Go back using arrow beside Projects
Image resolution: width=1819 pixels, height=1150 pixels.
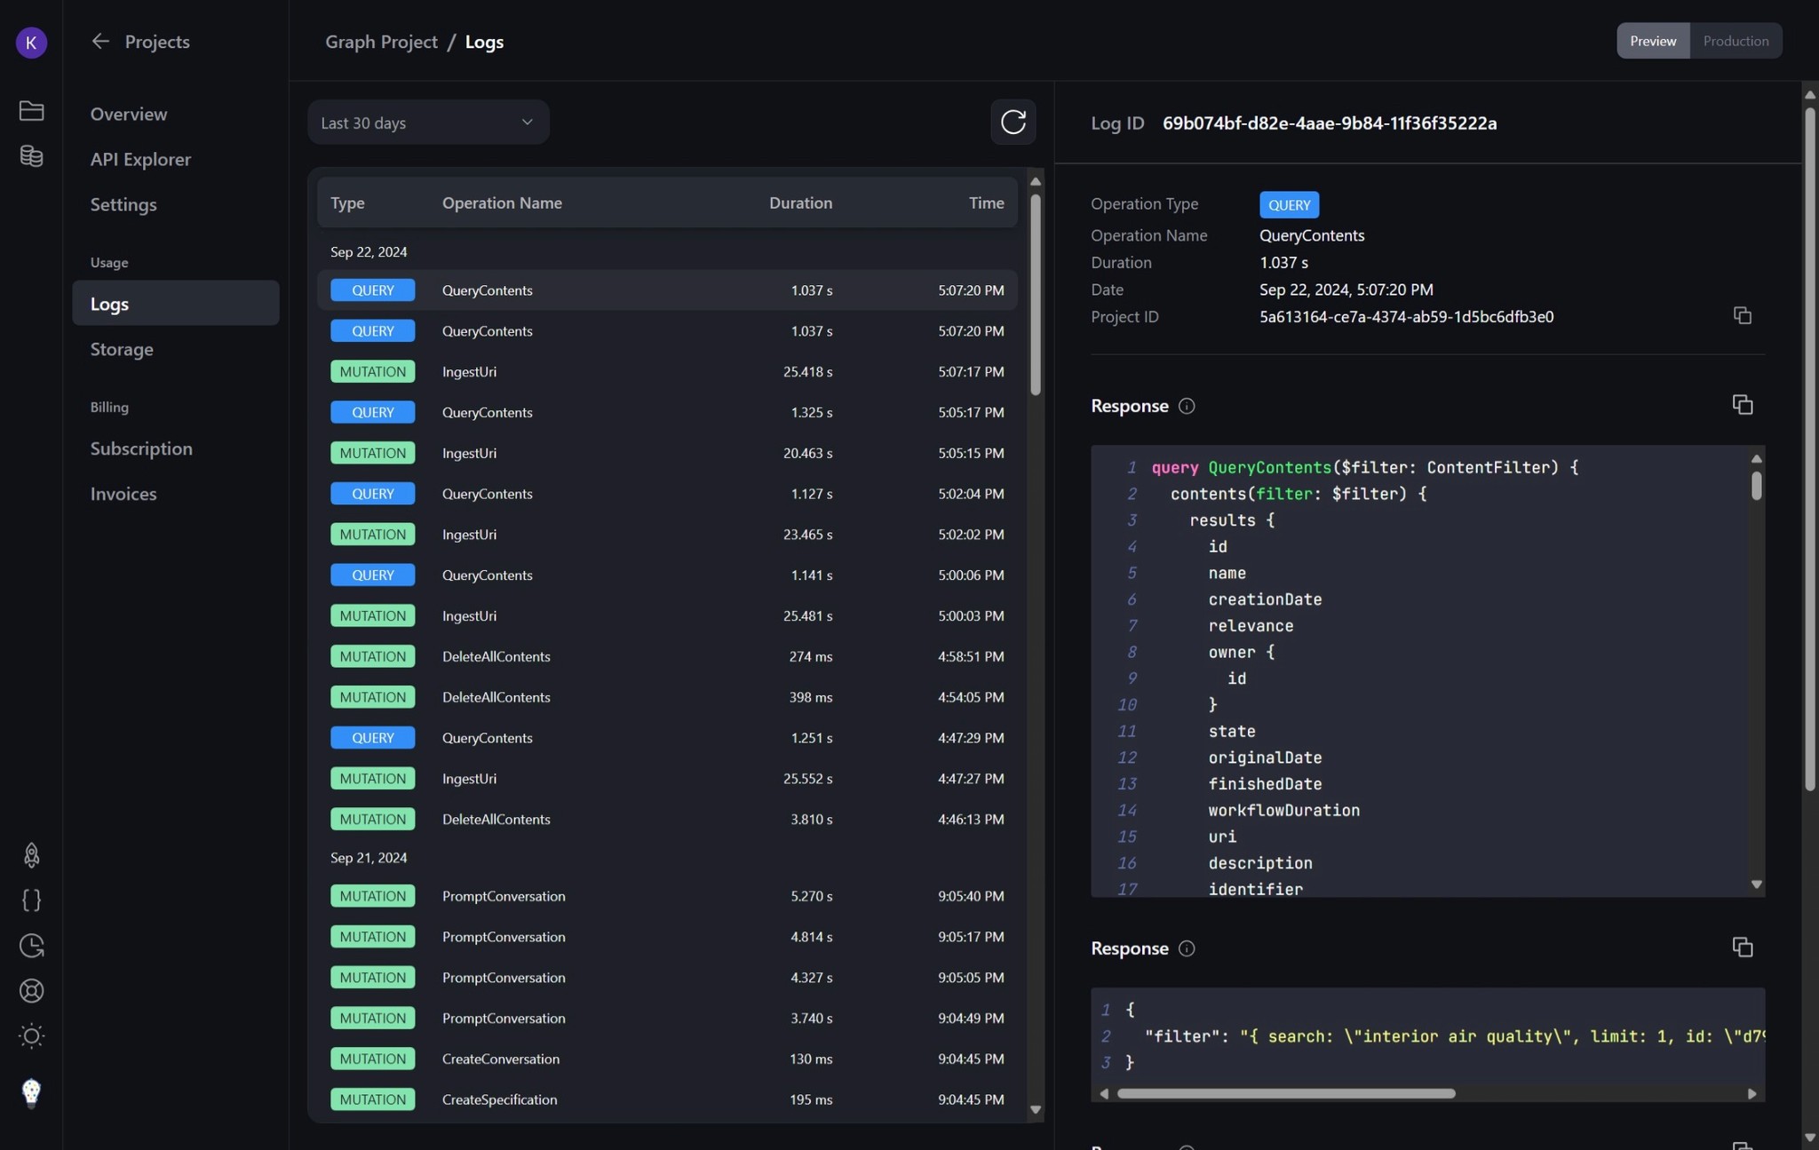click(100, 41)
